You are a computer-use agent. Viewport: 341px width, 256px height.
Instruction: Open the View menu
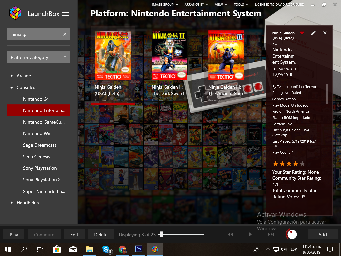click(221, 4)
